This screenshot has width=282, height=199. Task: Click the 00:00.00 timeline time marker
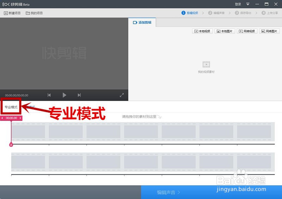coord(11,118)
